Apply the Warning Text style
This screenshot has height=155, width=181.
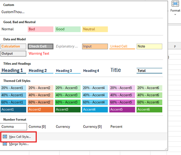[x=39, y=54]
